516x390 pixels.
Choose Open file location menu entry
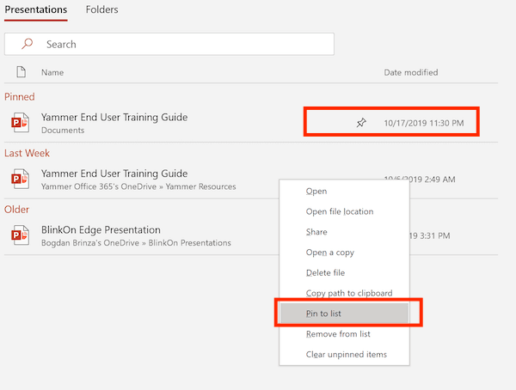point(344,211)
